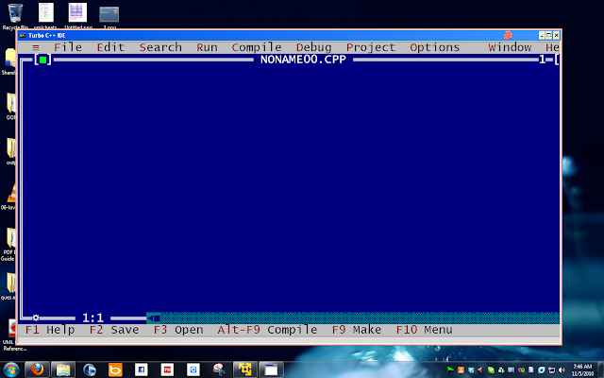Click the NONAME00.CPP window title
Screen dimensions: 604x378
[x=303, y=60]
